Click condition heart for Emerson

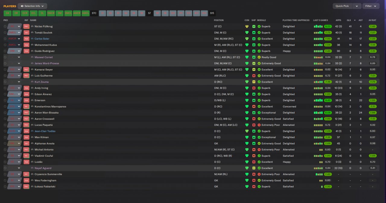(x=247, y=100)
